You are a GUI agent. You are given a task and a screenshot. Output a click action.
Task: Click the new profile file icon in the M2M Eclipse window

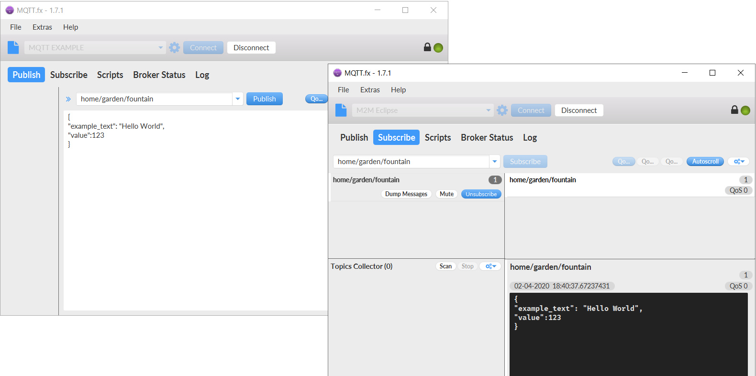[x=341, y=110]
